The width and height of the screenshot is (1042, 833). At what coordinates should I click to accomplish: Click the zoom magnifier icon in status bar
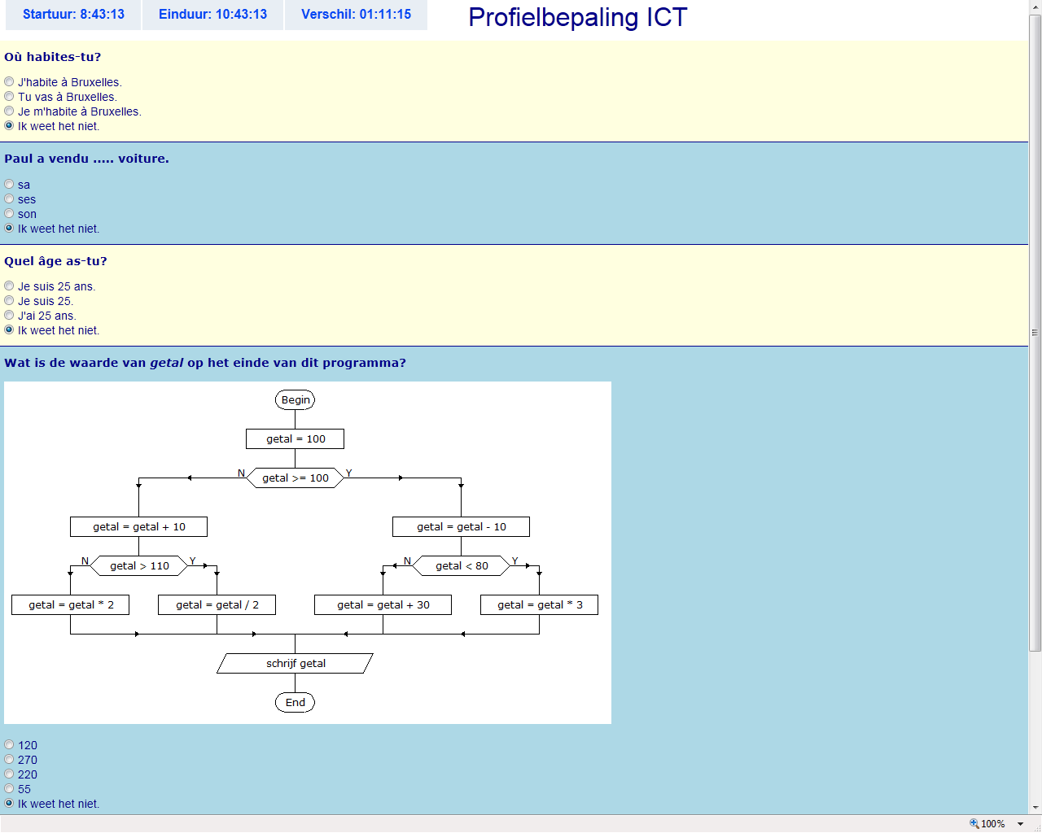click(974, 824)
